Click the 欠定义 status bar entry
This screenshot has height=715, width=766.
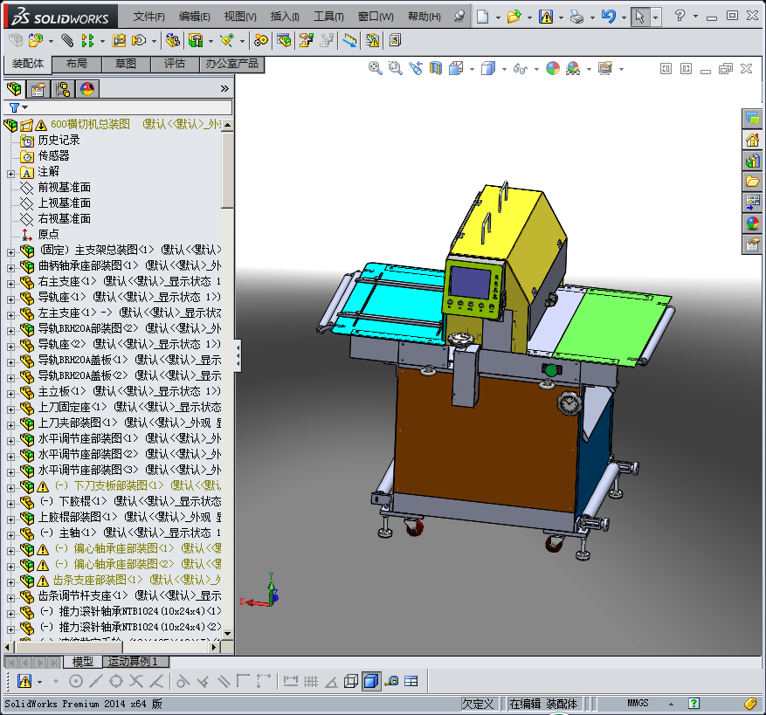pyautogui.click(x=478, y=704)
